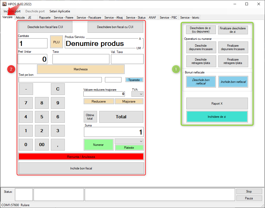
Task: Click Finalizare deschidere de zi
Action: [x=233, y=30]
